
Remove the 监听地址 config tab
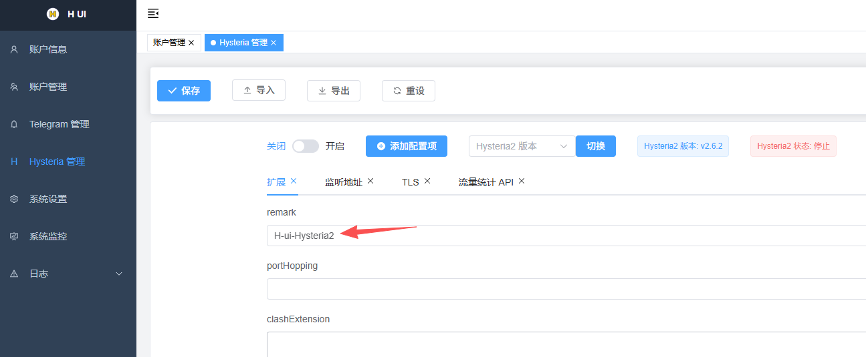[x=370, y=181]
